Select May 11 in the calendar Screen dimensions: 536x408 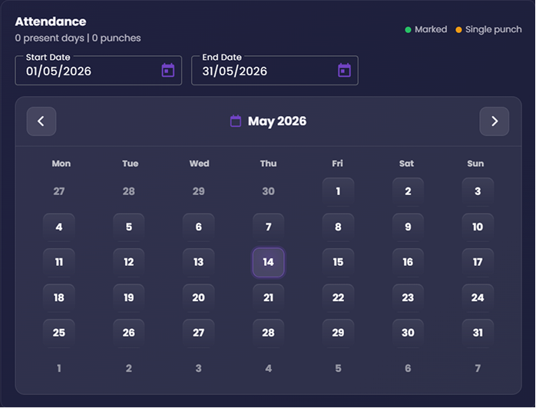[x=59, y=262]
